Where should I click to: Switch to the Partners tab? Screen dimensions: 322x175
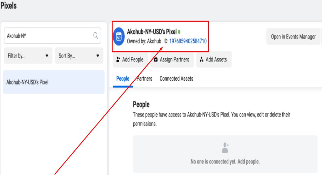point(144,79)
